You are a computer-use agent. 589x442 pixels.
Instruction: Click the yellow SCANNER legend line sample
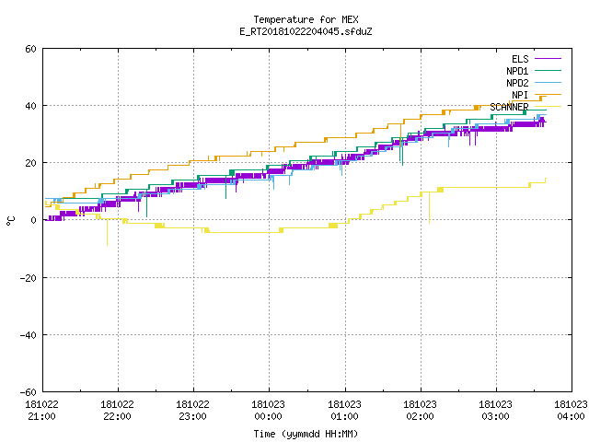tap(548, 107)
